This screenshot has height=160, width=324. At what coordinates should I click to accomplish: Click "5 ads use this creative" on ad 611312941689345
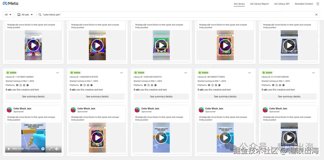tap(278, 90)
